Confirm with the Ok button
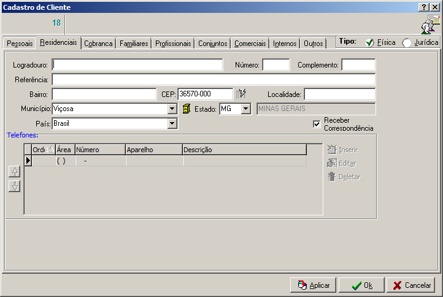Image resolution: width=443 pixels, height=297 pixels. coord(362,285)
